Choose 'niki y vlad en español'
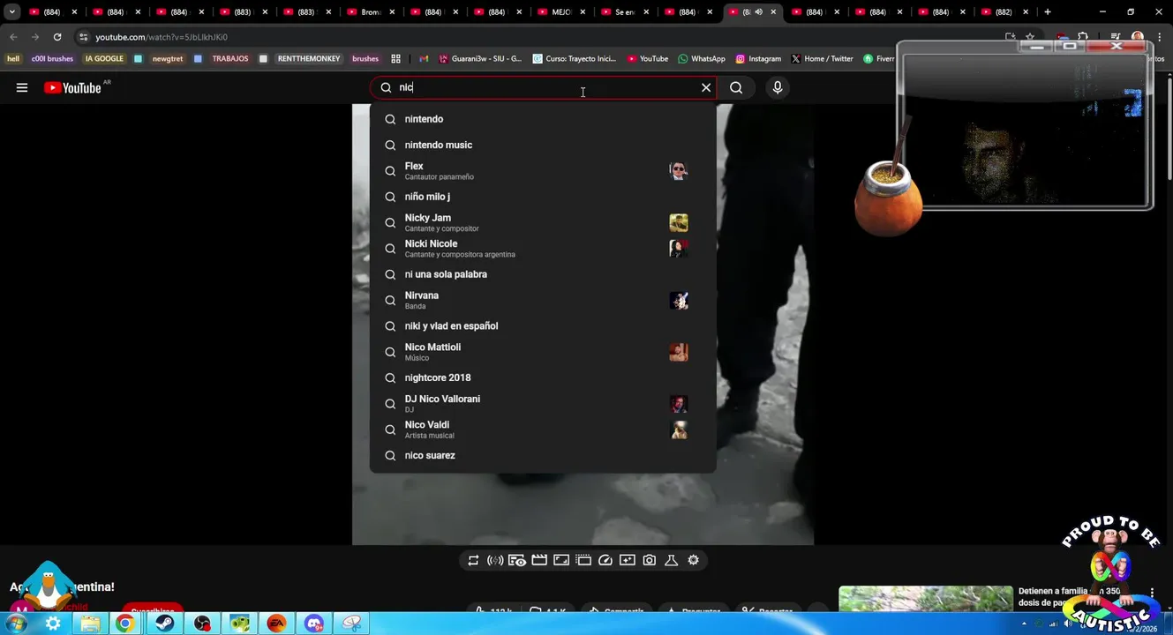This screenshot has width=1173, height=635. [x=543, y=326]
